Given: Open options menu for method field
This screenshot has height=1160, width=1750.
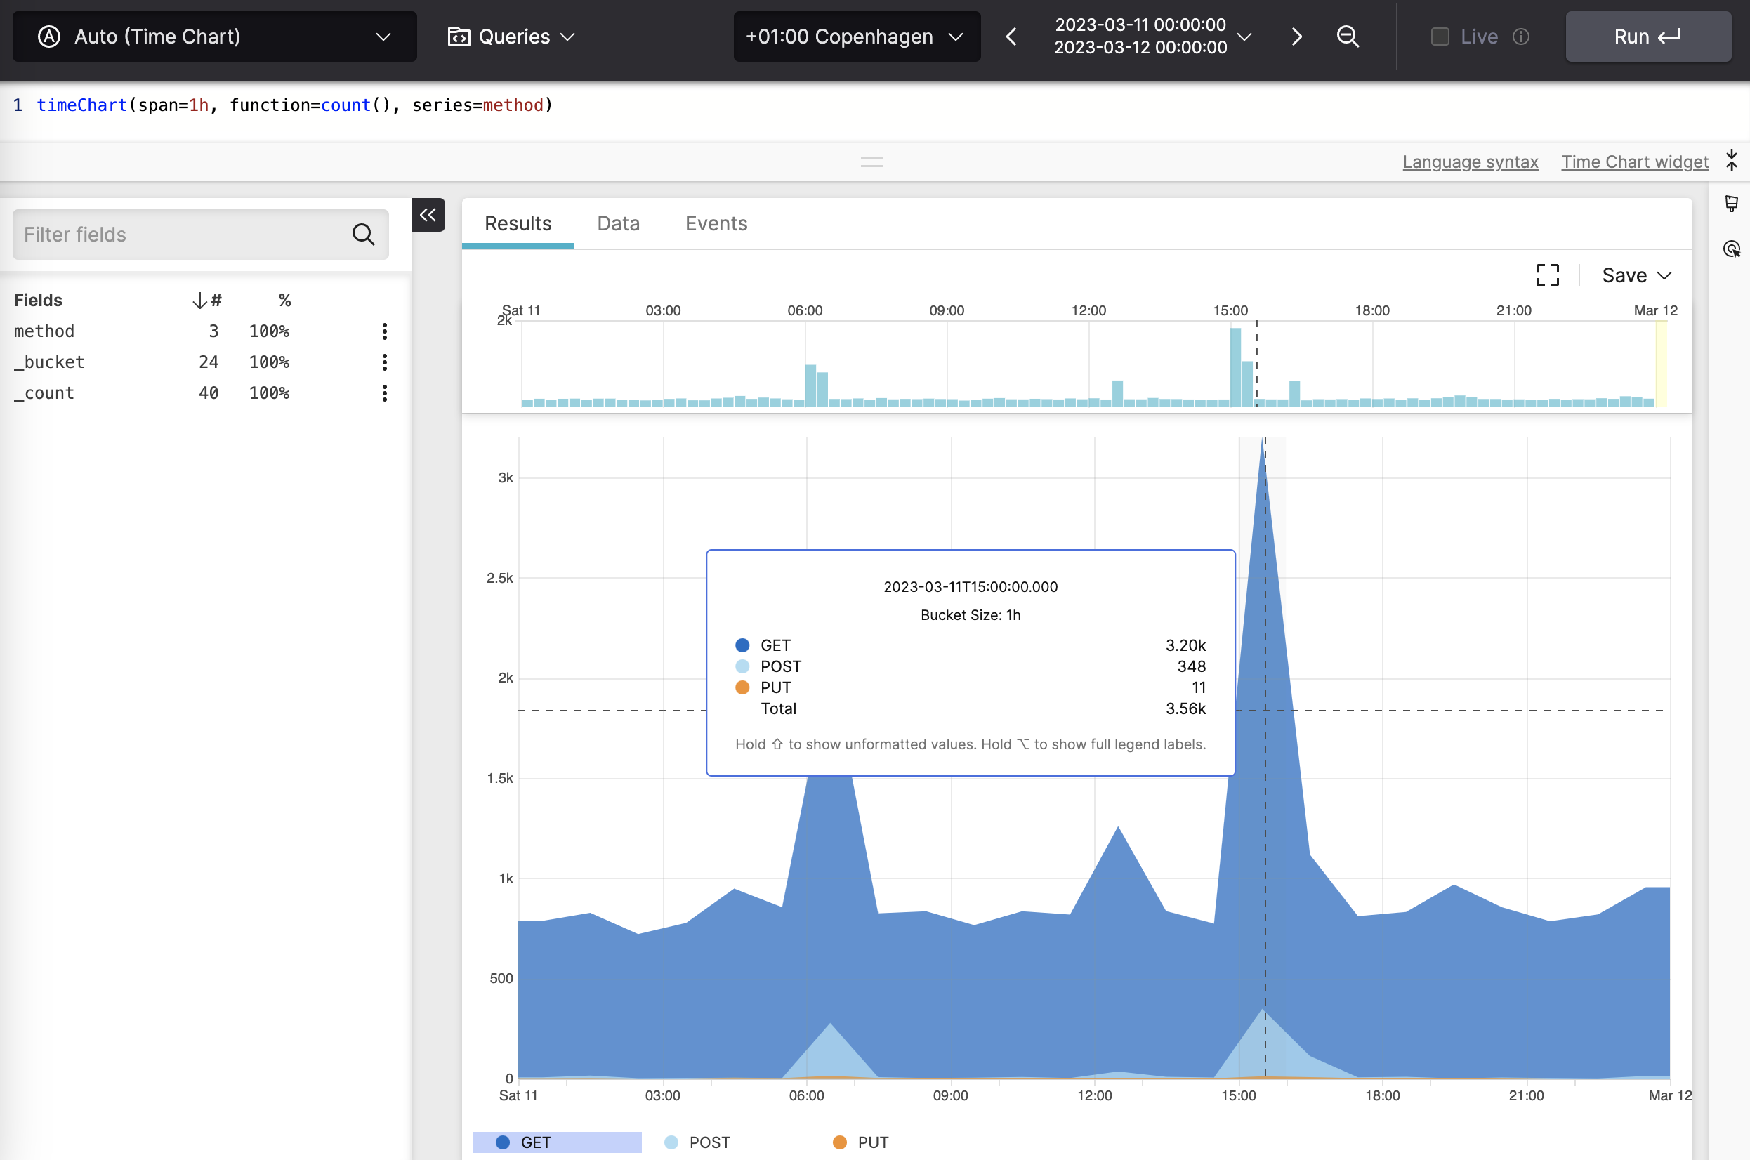Looking at the screenshot, I should tap(384, 331).
